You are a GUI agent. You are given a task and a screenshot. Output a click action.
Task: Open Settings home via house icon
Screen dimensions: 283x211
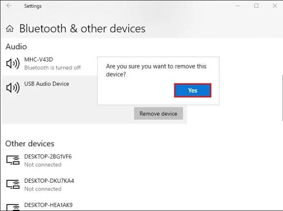pos(10,29)
